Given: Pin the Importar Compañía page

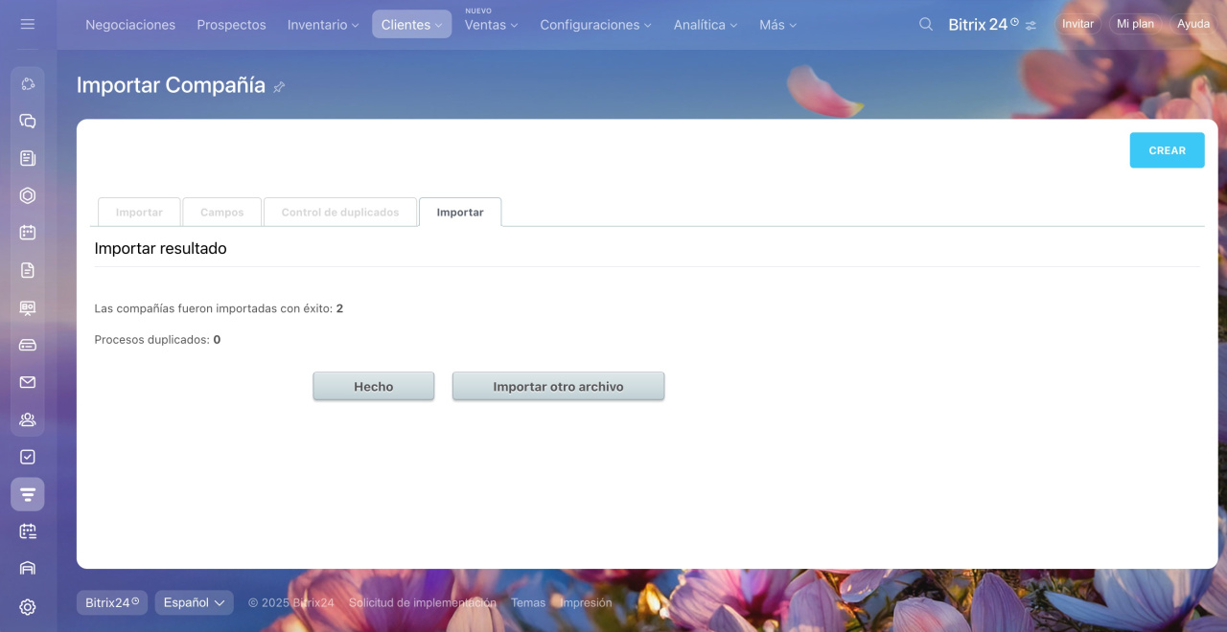Looking at the screenshot, I should [279, 87].
